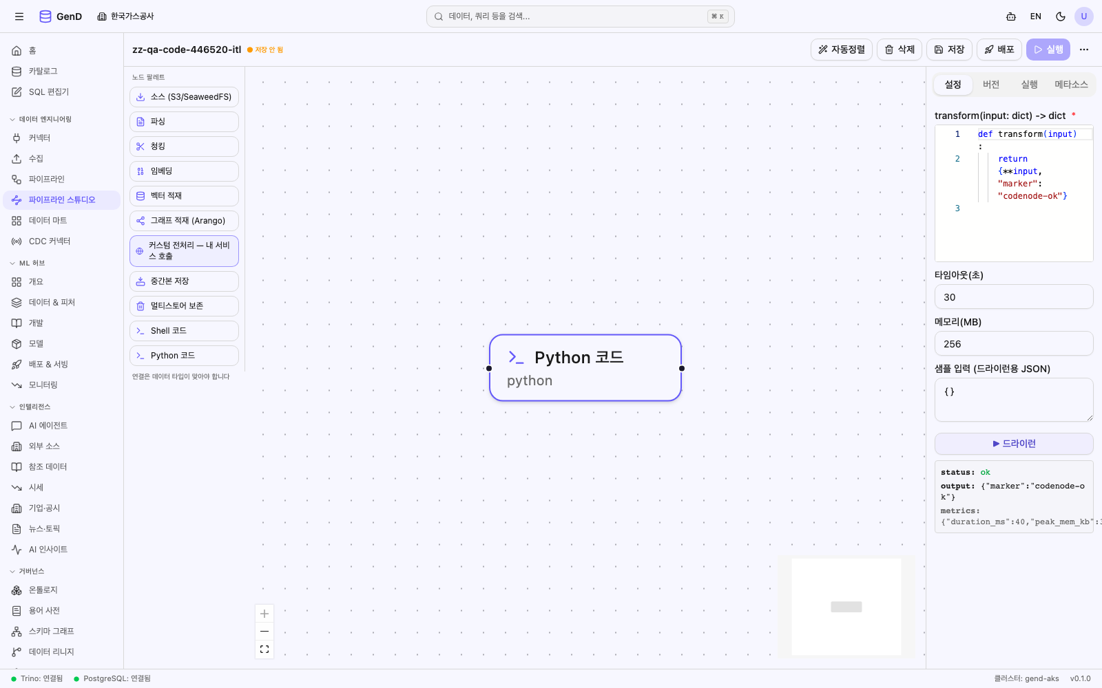Add 벡터 적재 node from palette

click(x=184, y=196)
